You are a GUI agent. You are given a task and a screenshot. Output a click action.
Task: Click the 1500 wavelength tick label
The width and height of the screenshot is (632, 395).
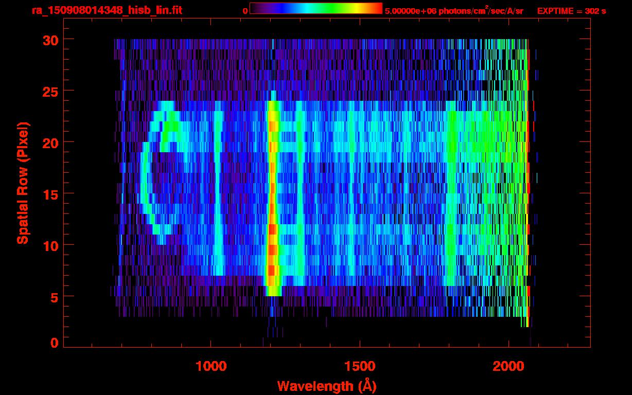[360, 366]
